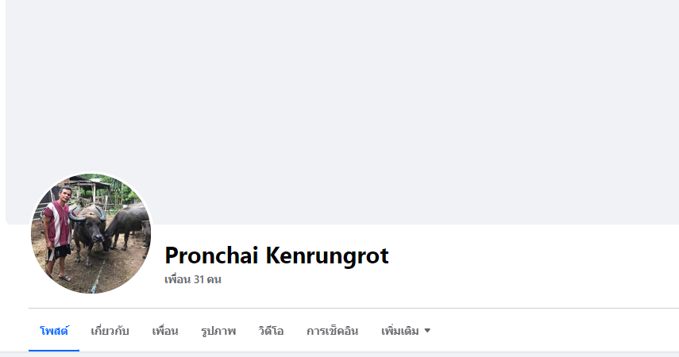
Task: Open the เพื่อน 31 คน friends link
Action: click(x=193, y=279)
